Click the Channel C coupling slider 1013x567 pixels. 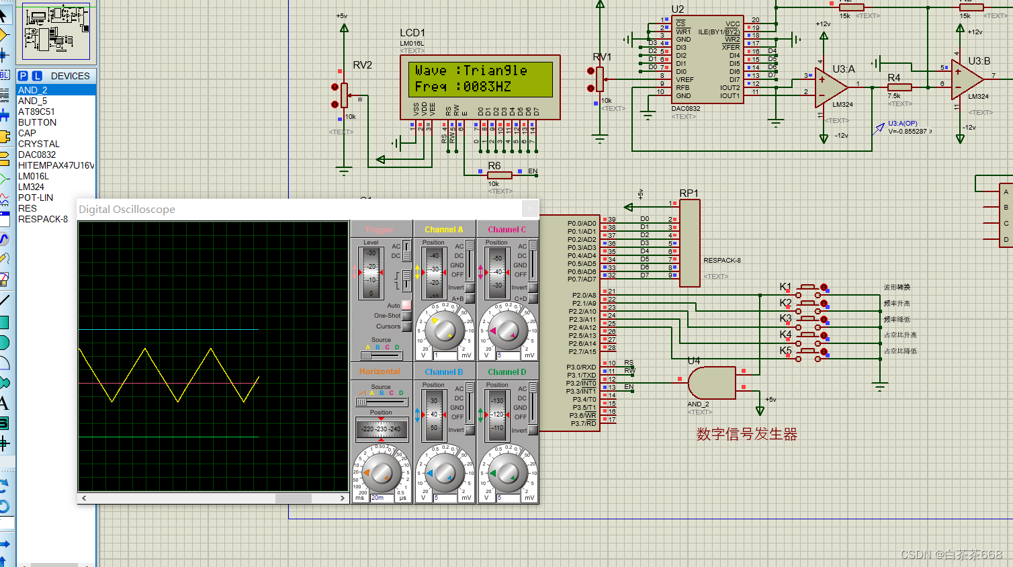click(533, 260)
